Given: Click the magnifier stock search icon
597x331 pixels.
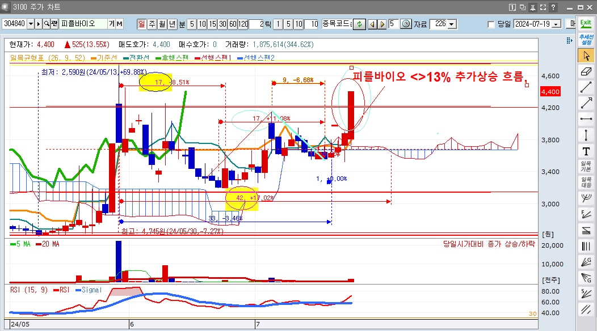Looking at the screenshot, I should tap(47, 24).
